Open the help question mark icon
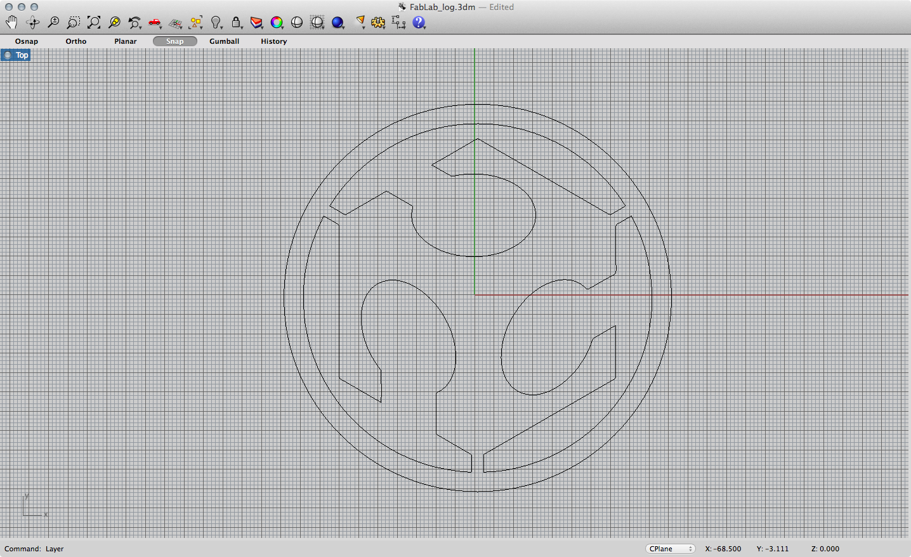Image resolution: width=911 pixels, height=557 pixels. tap(419, 23)
